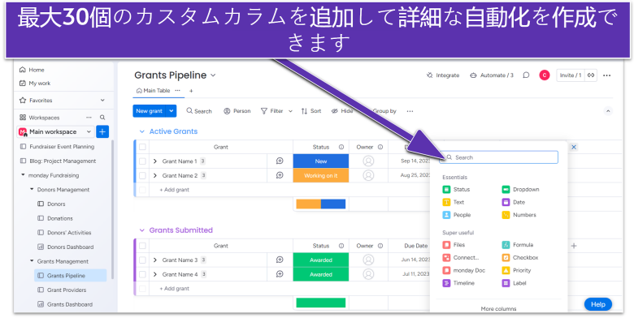
Task: Add Timeline column type
Action: [x=458, y=283]
